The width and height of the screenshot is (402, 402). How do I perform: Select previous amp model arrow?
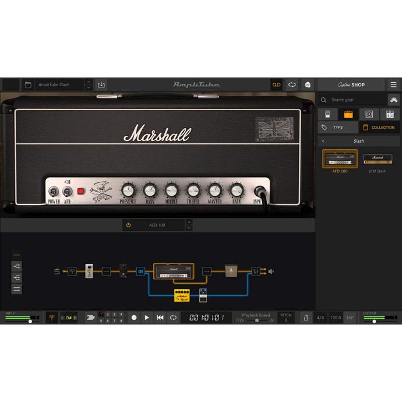tap(189, 223)
